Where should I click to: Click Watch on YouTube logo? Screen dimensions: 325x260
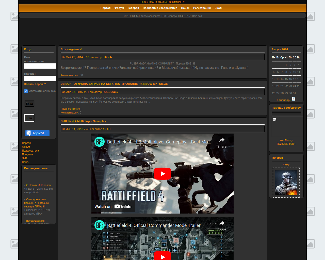point(113,207)
